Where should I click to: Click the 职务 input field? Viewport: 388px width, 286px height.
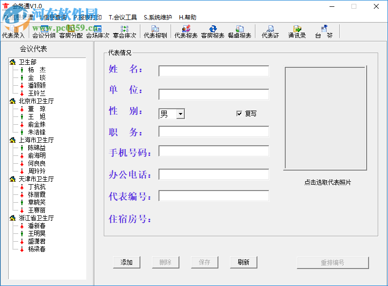214,132
